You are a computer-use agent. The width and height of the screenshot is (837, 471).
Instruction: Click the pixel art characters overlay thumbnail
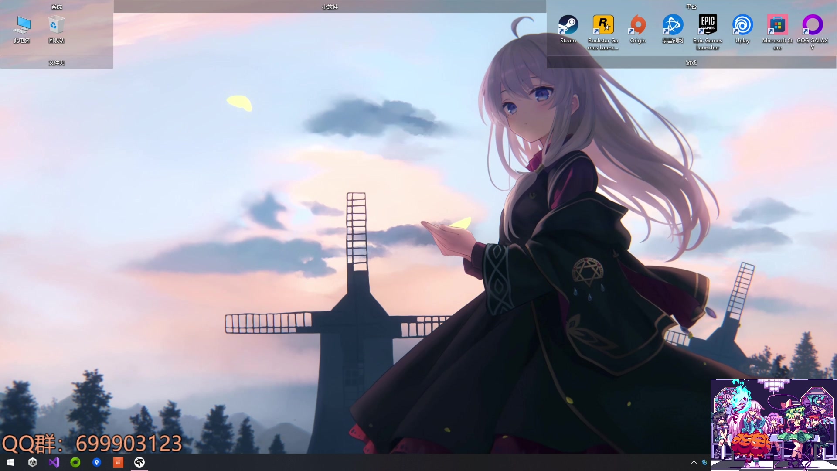pos(773,425)
